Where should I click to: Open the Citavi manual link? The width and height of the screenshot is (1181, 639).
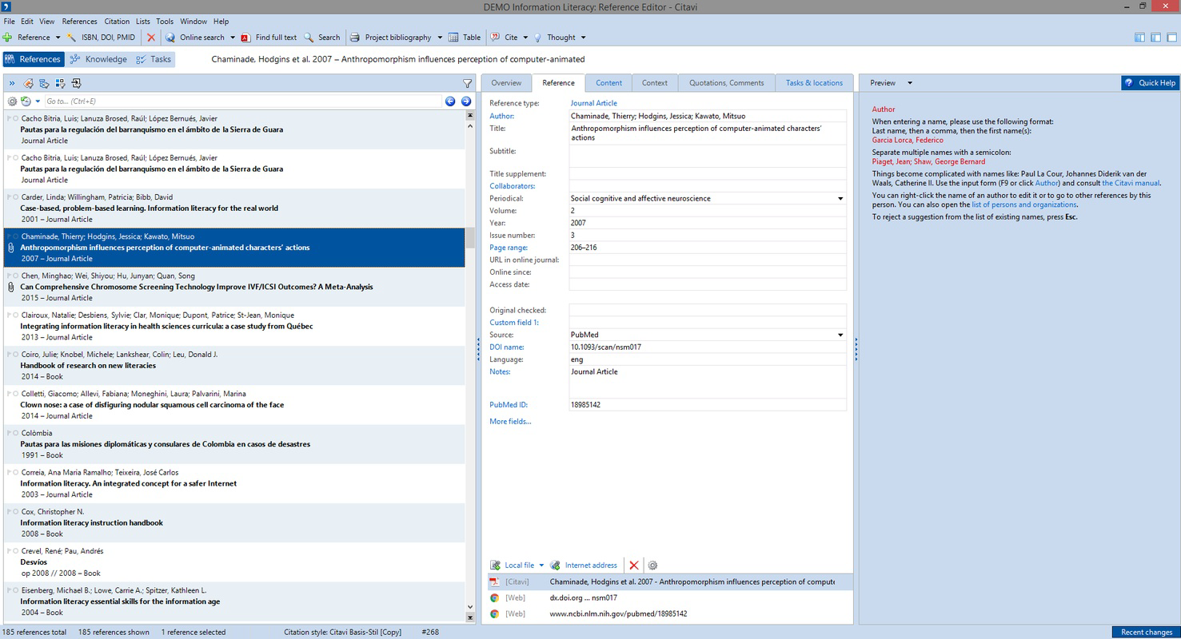pyautogui.click(x=1131, y=183)
